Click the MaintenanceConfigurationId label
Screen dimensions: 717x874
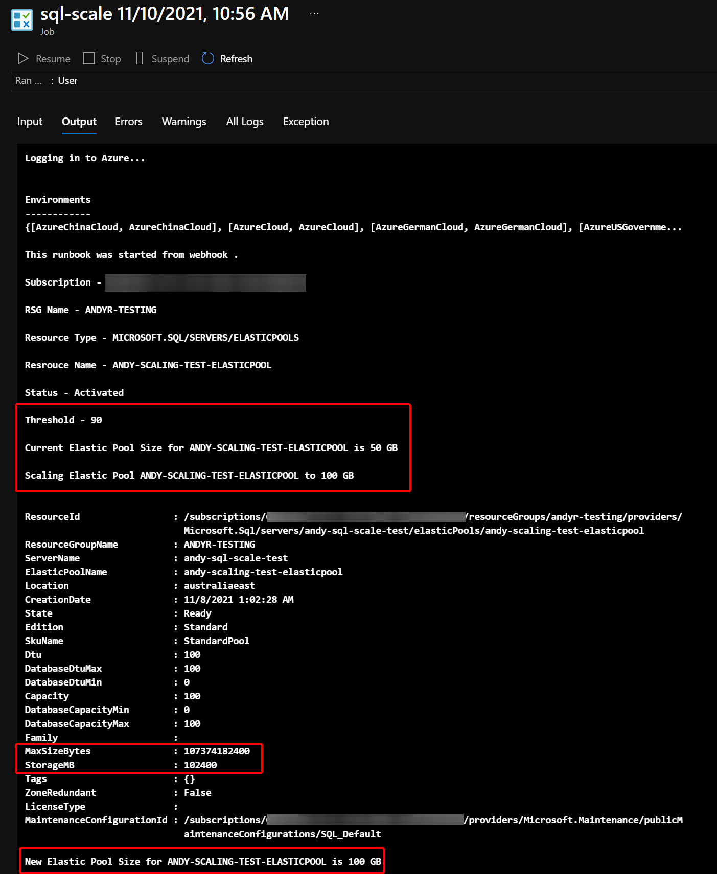click(96, 820)
